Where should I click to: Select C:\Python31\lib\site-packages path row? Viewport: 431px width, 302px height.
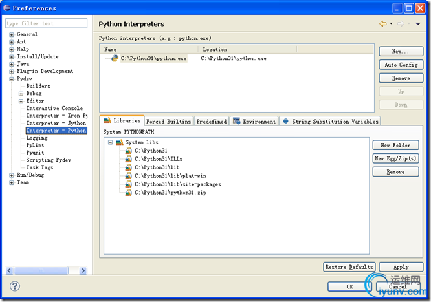pos(177,184)
